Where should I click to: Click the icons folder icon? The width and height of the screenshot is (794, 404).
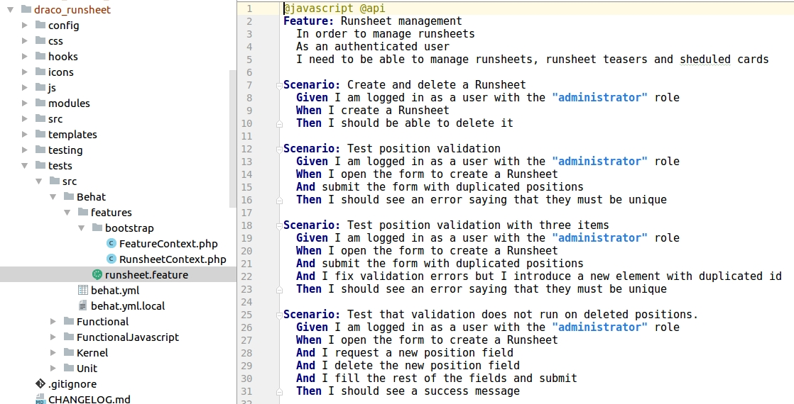40,72
